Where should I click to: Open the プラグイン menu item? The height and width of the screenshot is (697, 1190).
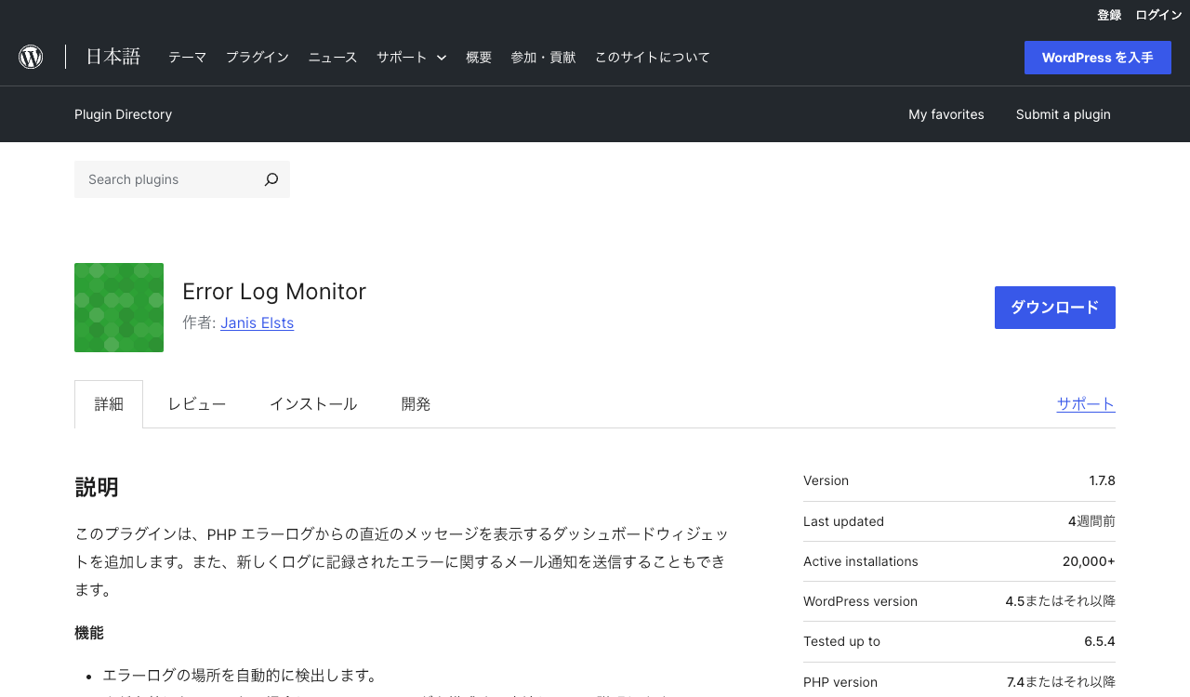pos(258,57)
